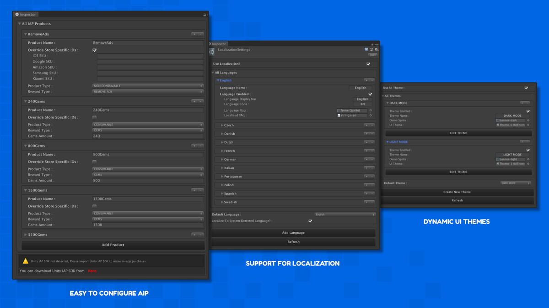The height and width of the screenshot is (308, 549).
Task: Click the object picker circle for Localized XML
Action: click(371, 115)
